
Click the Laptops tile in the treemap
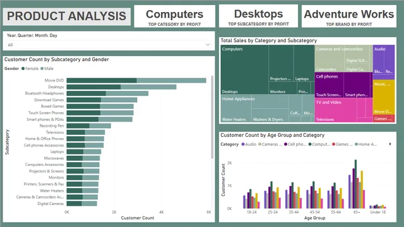pos(304,64)
